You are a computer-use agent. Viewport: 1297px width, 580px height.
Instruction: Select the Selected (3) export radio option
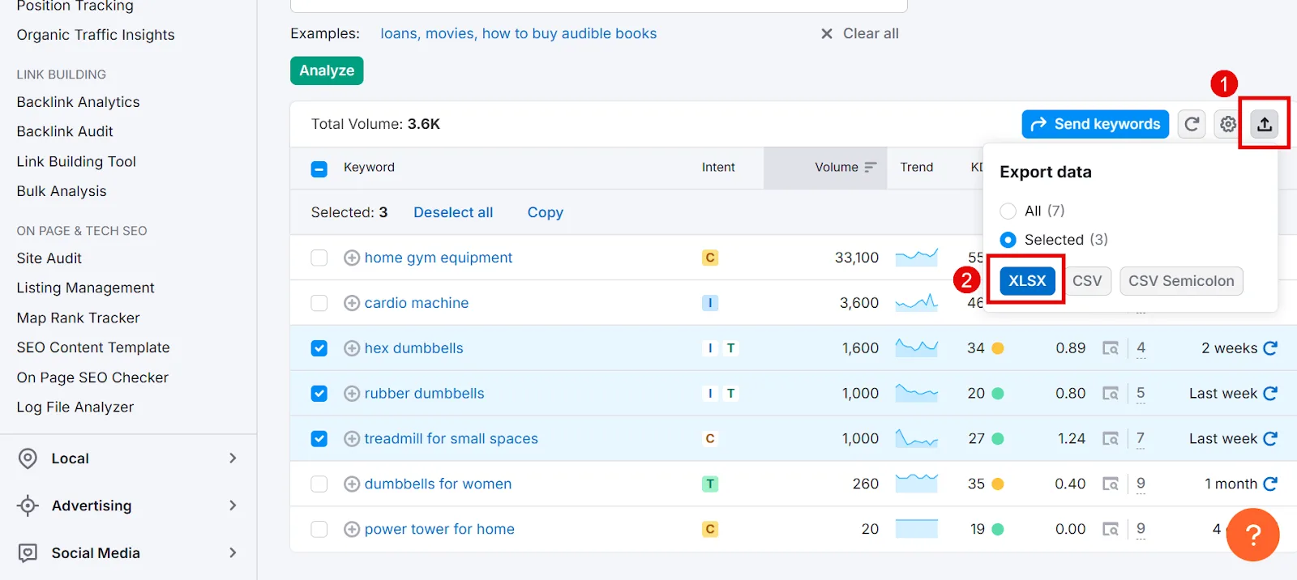point(1008,240)
